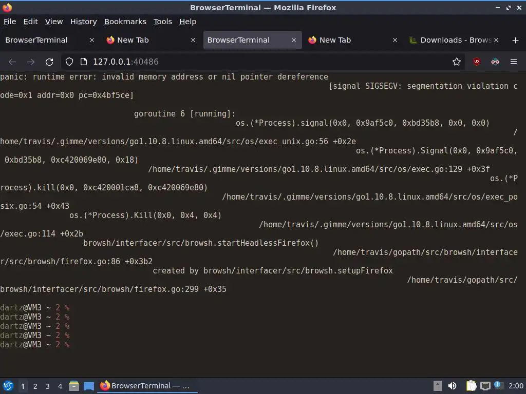This screenshot has height=394, width=526.
Task: Click the last dartz@VM3 prompt line
Action: pos(35,344)
